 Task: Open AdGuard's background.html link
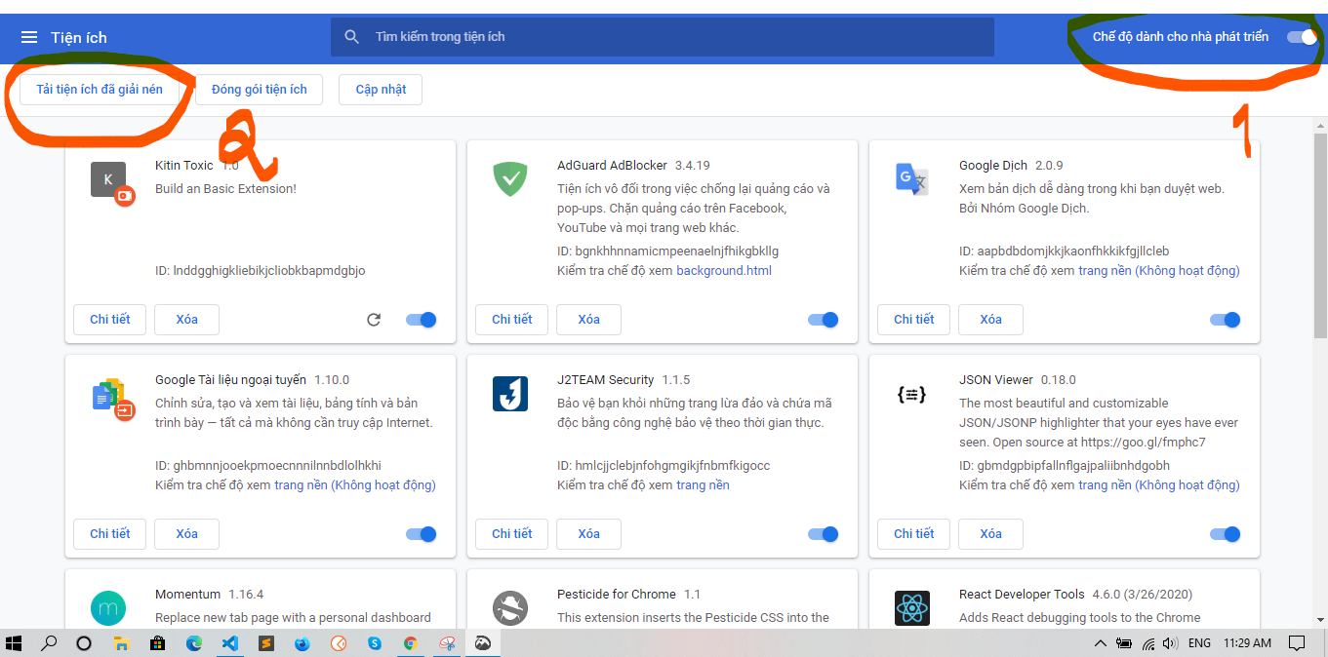click(724, 271)
